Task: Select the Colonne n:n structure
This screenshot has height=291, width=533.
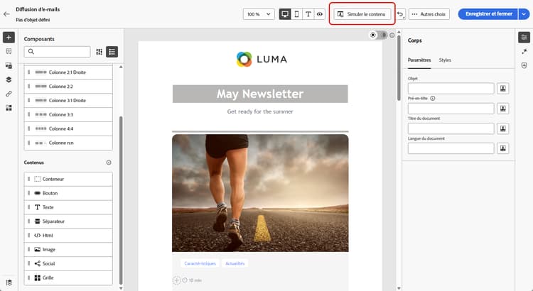Action: (68, 143)
